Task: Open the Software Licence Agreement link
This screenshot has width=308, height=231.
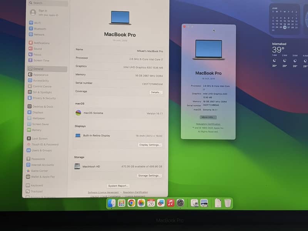Action: tap(103, 192)
